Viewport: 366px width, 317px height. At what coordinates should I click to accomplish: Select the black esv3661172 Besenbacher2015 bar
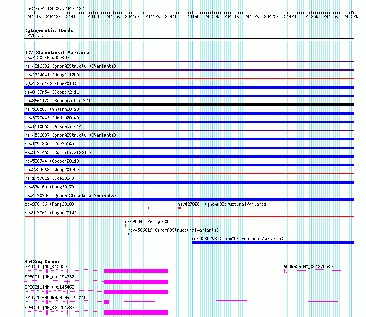coord(189,105)
